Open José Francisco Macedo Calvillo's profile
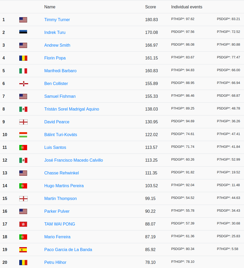Viewport: 244px width, 268px height. point(74,160)
